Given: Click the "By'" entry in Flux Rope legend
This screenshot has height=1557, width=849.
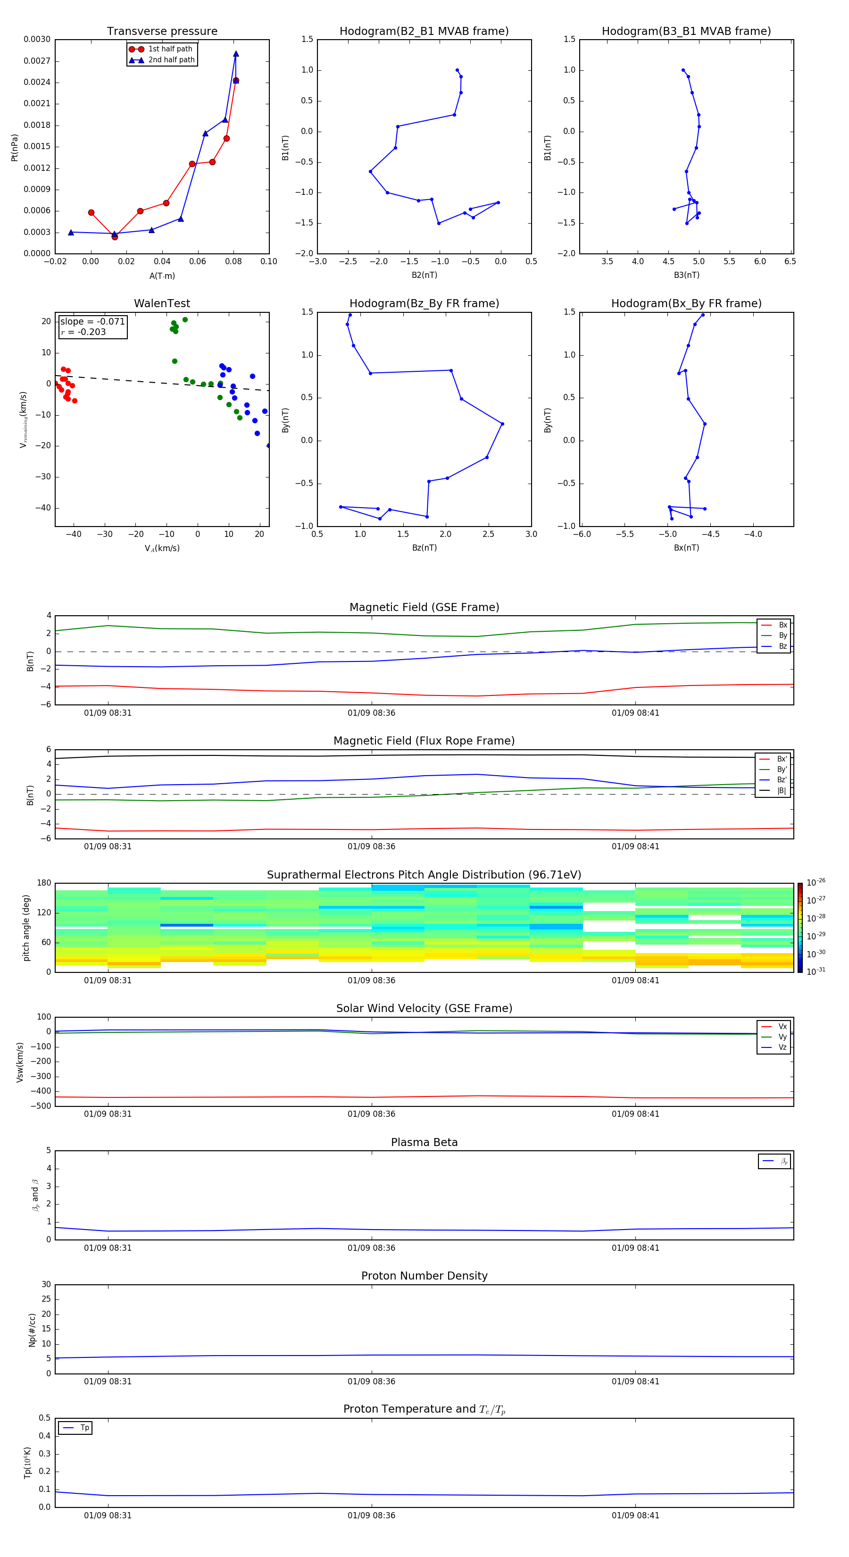Looking at the screenshot, I should [x=774, y=770].
